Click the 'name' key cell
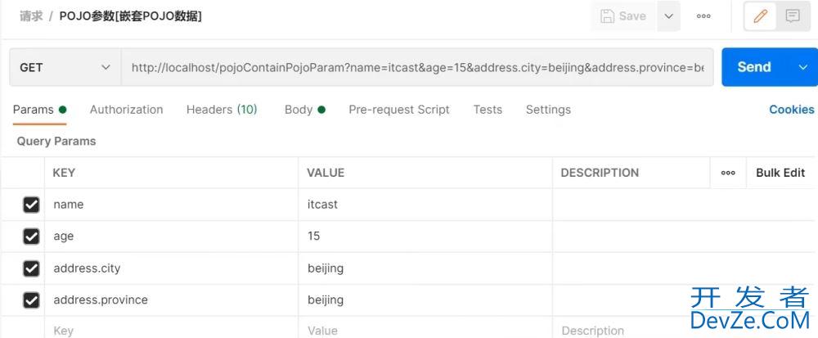This screenshot has width=818, height=338. (172, 205)
